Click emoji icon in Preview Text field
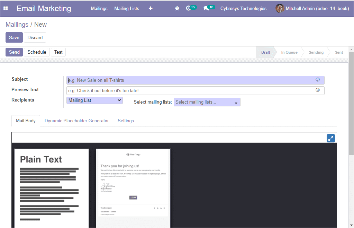Viewport: 354px width, 228px height. (318, 90)
